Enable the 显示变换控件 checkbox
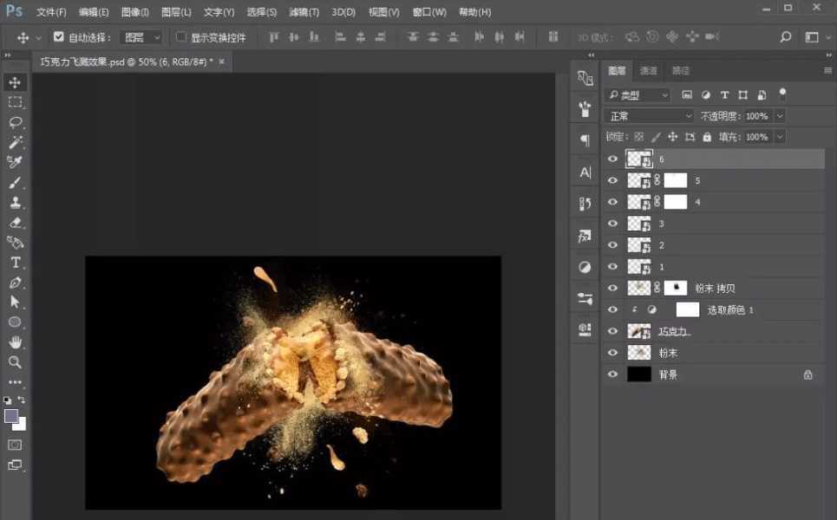Image resolution: width=837 pixels, height=520 pixels. [181, 37]
